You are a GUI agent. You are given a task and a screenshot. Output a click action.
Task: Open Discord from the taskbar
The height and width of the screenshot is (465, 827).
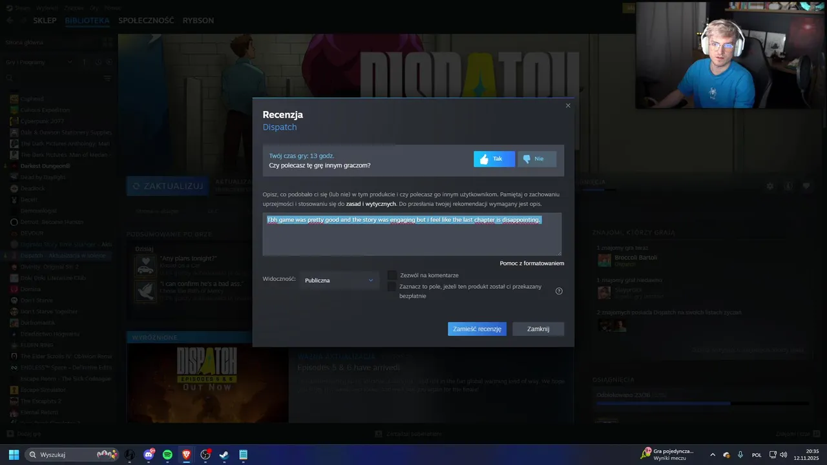click(x=149, y=455)
